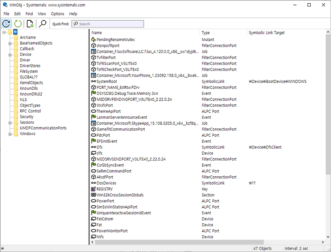Select the flag icon next to EFSInitEvent
The image size is (331, 252).
94,141
